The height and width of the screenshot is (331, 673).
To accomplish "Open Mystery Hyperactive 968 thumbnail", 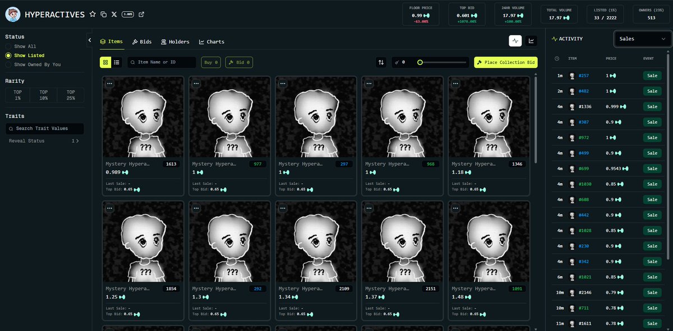I will point(403,116).
